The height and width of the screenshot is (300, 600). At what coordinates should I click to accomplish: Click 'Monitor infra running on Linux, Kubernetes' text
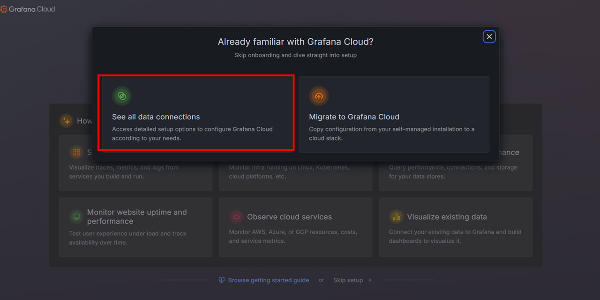(289, 172)
